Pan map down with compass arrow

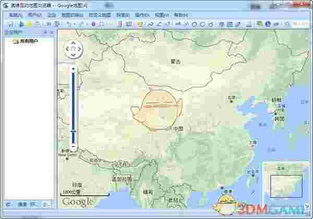coord(73,55)
